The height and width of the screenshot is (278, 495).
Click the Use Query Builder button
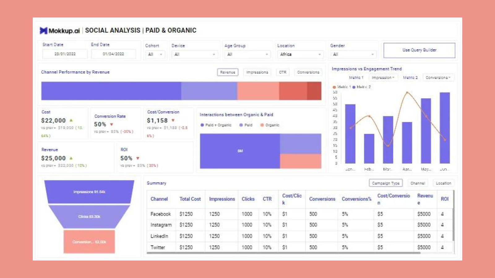pyautogui.click(x=419, y=50)
